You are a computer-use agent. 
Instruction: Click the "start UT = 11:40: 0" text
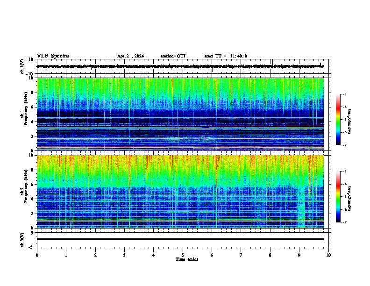tap(226, 56)
